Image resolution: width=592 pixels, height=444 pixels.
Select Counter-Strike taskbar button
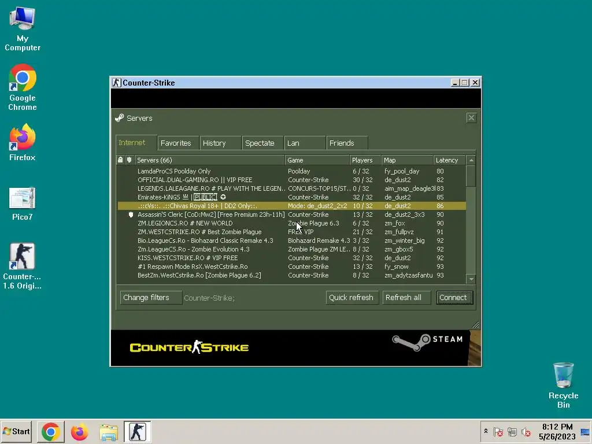click(x=138, y=431)
